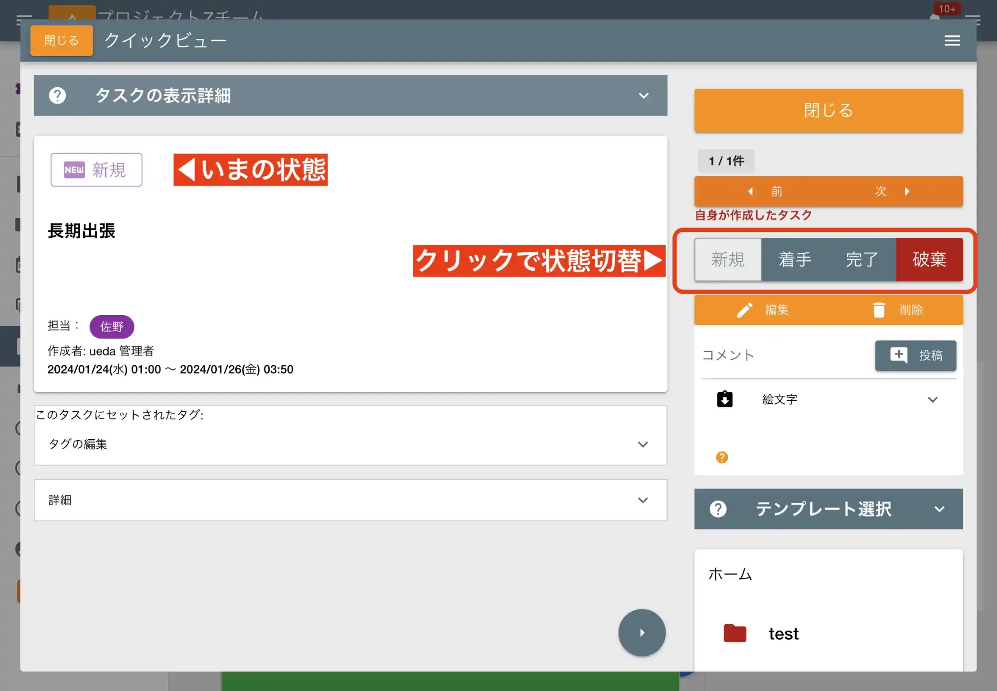Image resolution: width=997 pixels, height=691 pixels.
Task: Click the help icon beside タスクの表示詳細
Action: (57, 96)
